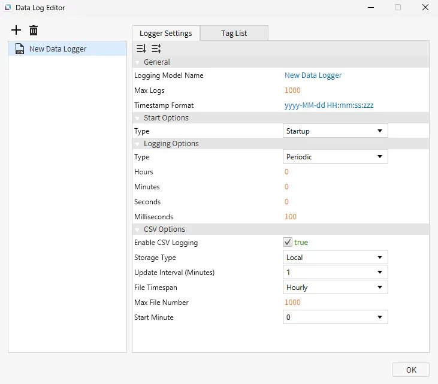This screenshot has height=384, width=438.
Task: Open the Update Interval (Minutes) dropdown
Action: tap(335, 273)
